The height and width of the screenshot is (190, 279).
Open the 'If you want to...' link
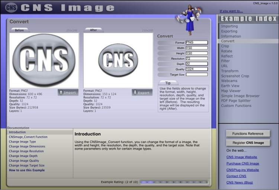[231, 11]
